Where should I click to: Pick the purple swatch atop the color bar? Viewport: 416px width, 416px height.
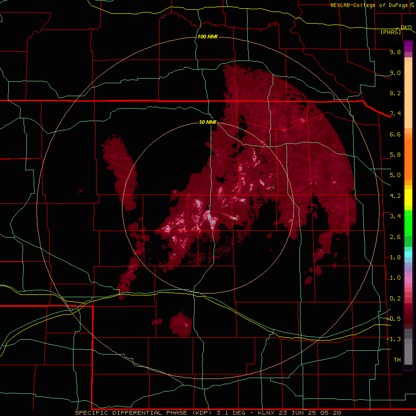click(x=408, y=46)
